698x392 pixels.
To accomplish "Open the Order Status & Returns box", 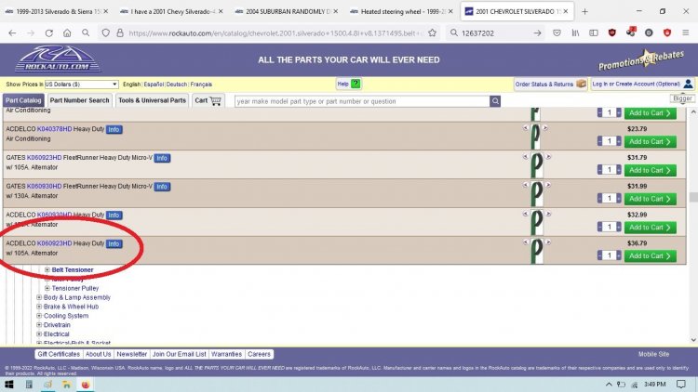I will pos(550,84).
